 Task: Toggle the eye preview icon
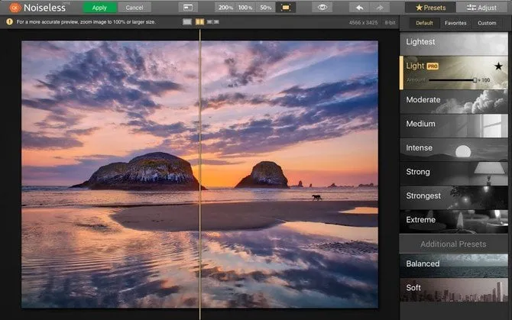[x=324, y=7]
